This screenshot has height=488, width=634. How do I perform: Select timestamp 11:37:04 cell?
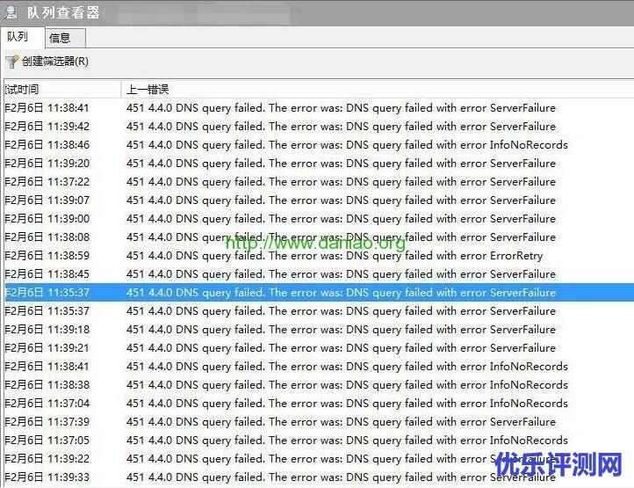47,404
